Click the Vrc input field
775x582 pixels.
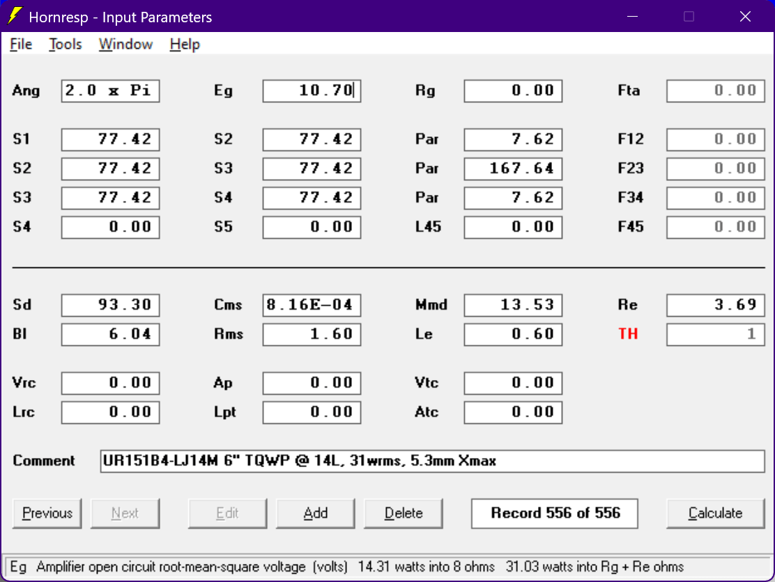tap(110, 383)
